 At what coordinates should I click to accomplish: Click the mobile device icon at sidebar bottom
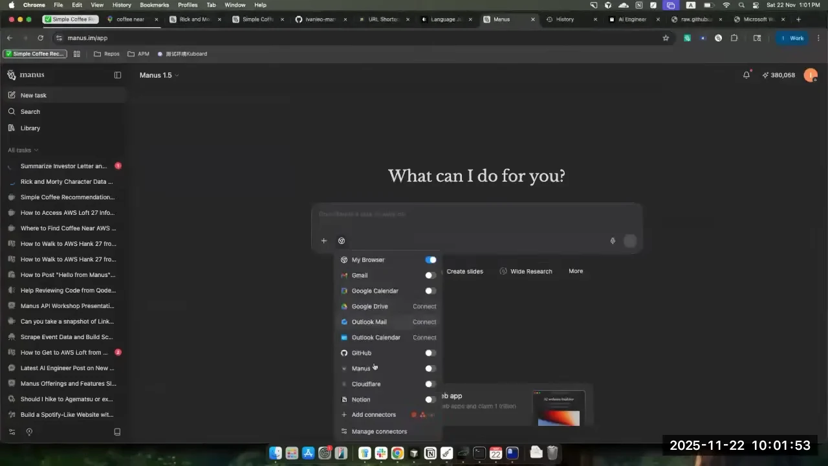point(117,432)
